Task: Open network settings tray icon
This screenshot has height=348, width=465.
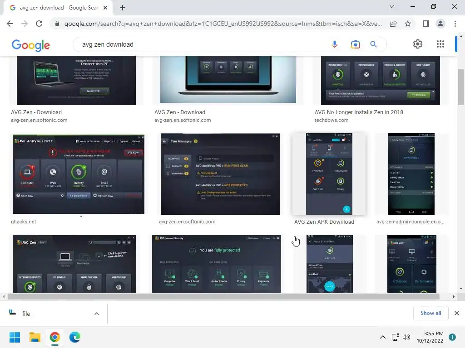Action: tap(396, 337)
